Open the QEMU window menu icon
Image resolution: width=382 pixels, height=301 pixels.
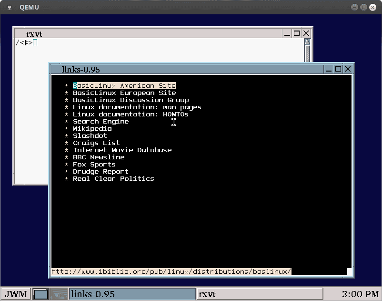pos(9,7)
